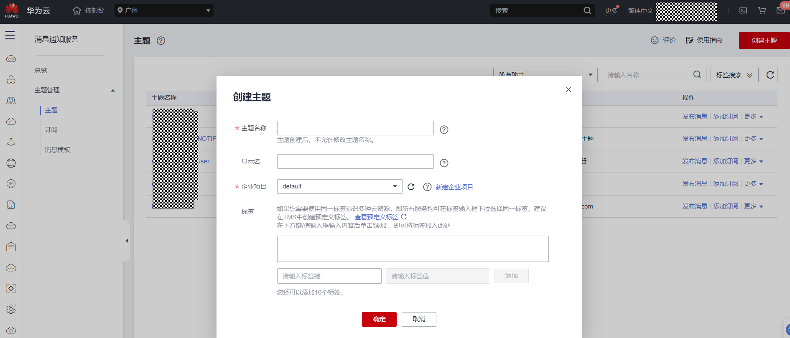790x338 pixels.
Task: Open the 查看预定义标签 link
Action: point(377,217)
